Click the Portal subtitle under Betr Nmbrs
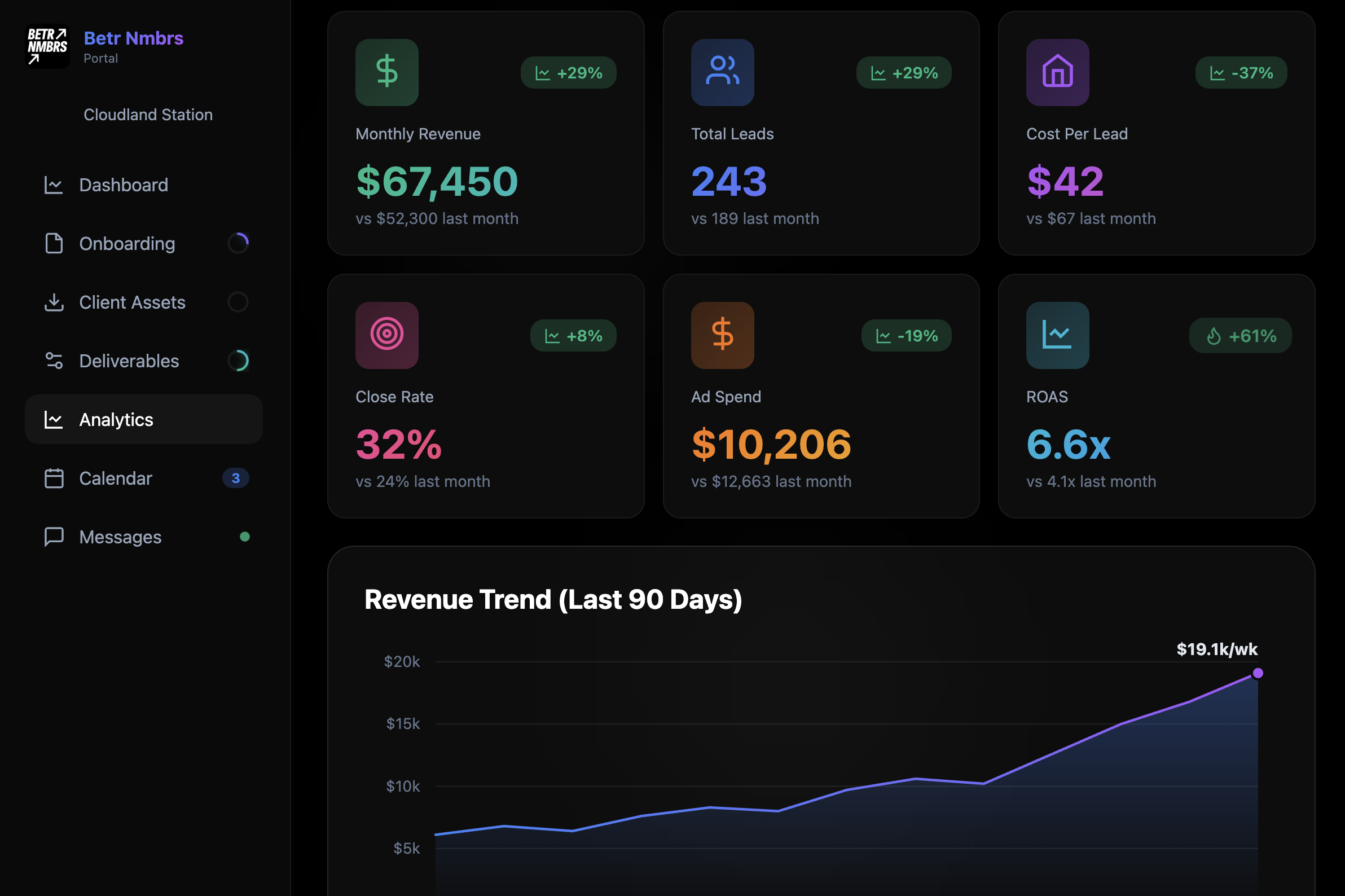The image size is (1345, 896). (100, 58)
